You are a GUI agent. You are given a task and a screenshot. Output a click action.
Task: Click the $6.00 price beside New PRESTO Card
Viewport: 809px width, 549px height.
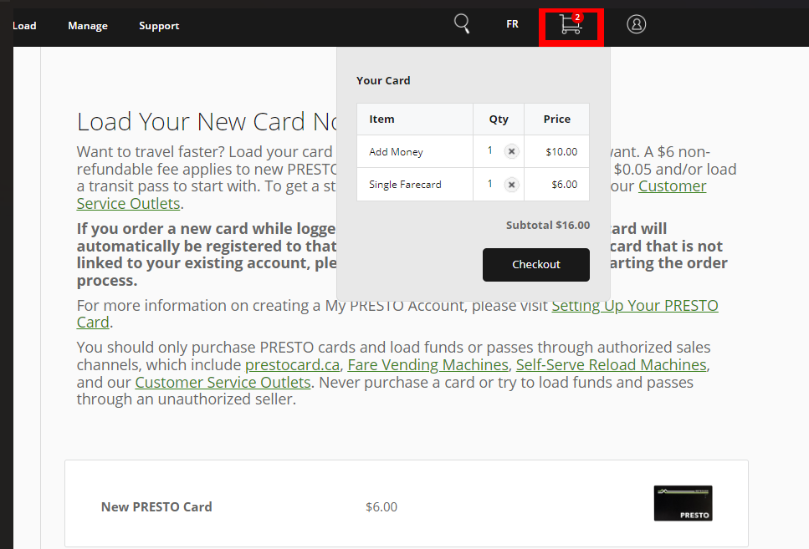point(381,506)
